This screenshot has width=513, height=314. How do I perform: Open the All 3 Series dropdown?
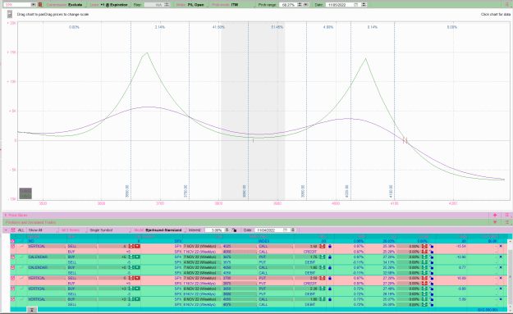[72, 230]
